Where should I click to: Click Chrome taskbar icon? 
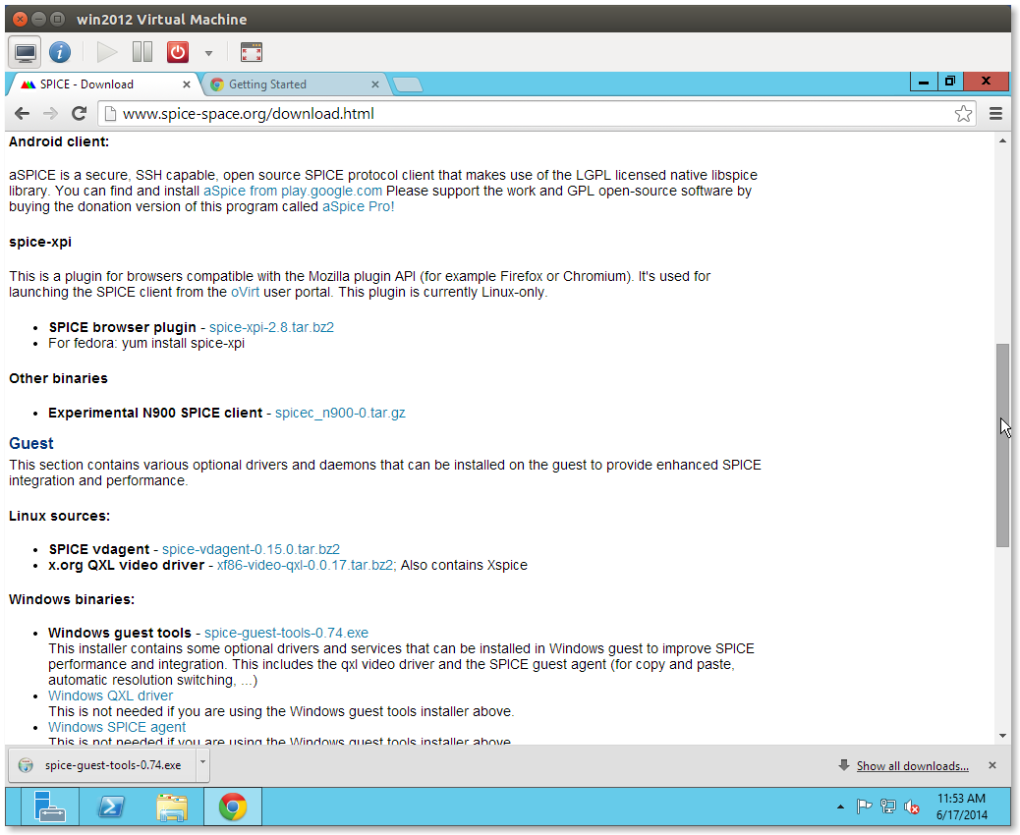click(x=233, y=807)
